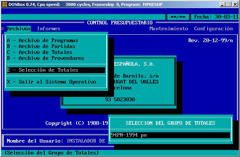
Task: Maximize the DOSBox window
Action: click(228, 4)
